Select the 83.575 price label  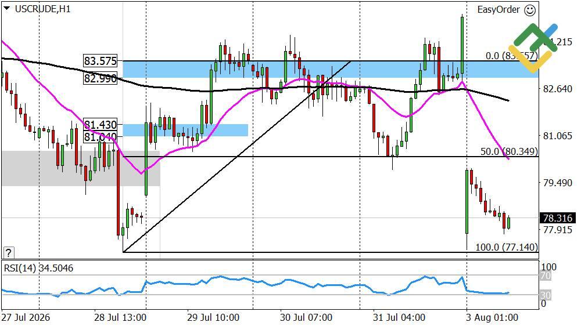click(100, 61)
